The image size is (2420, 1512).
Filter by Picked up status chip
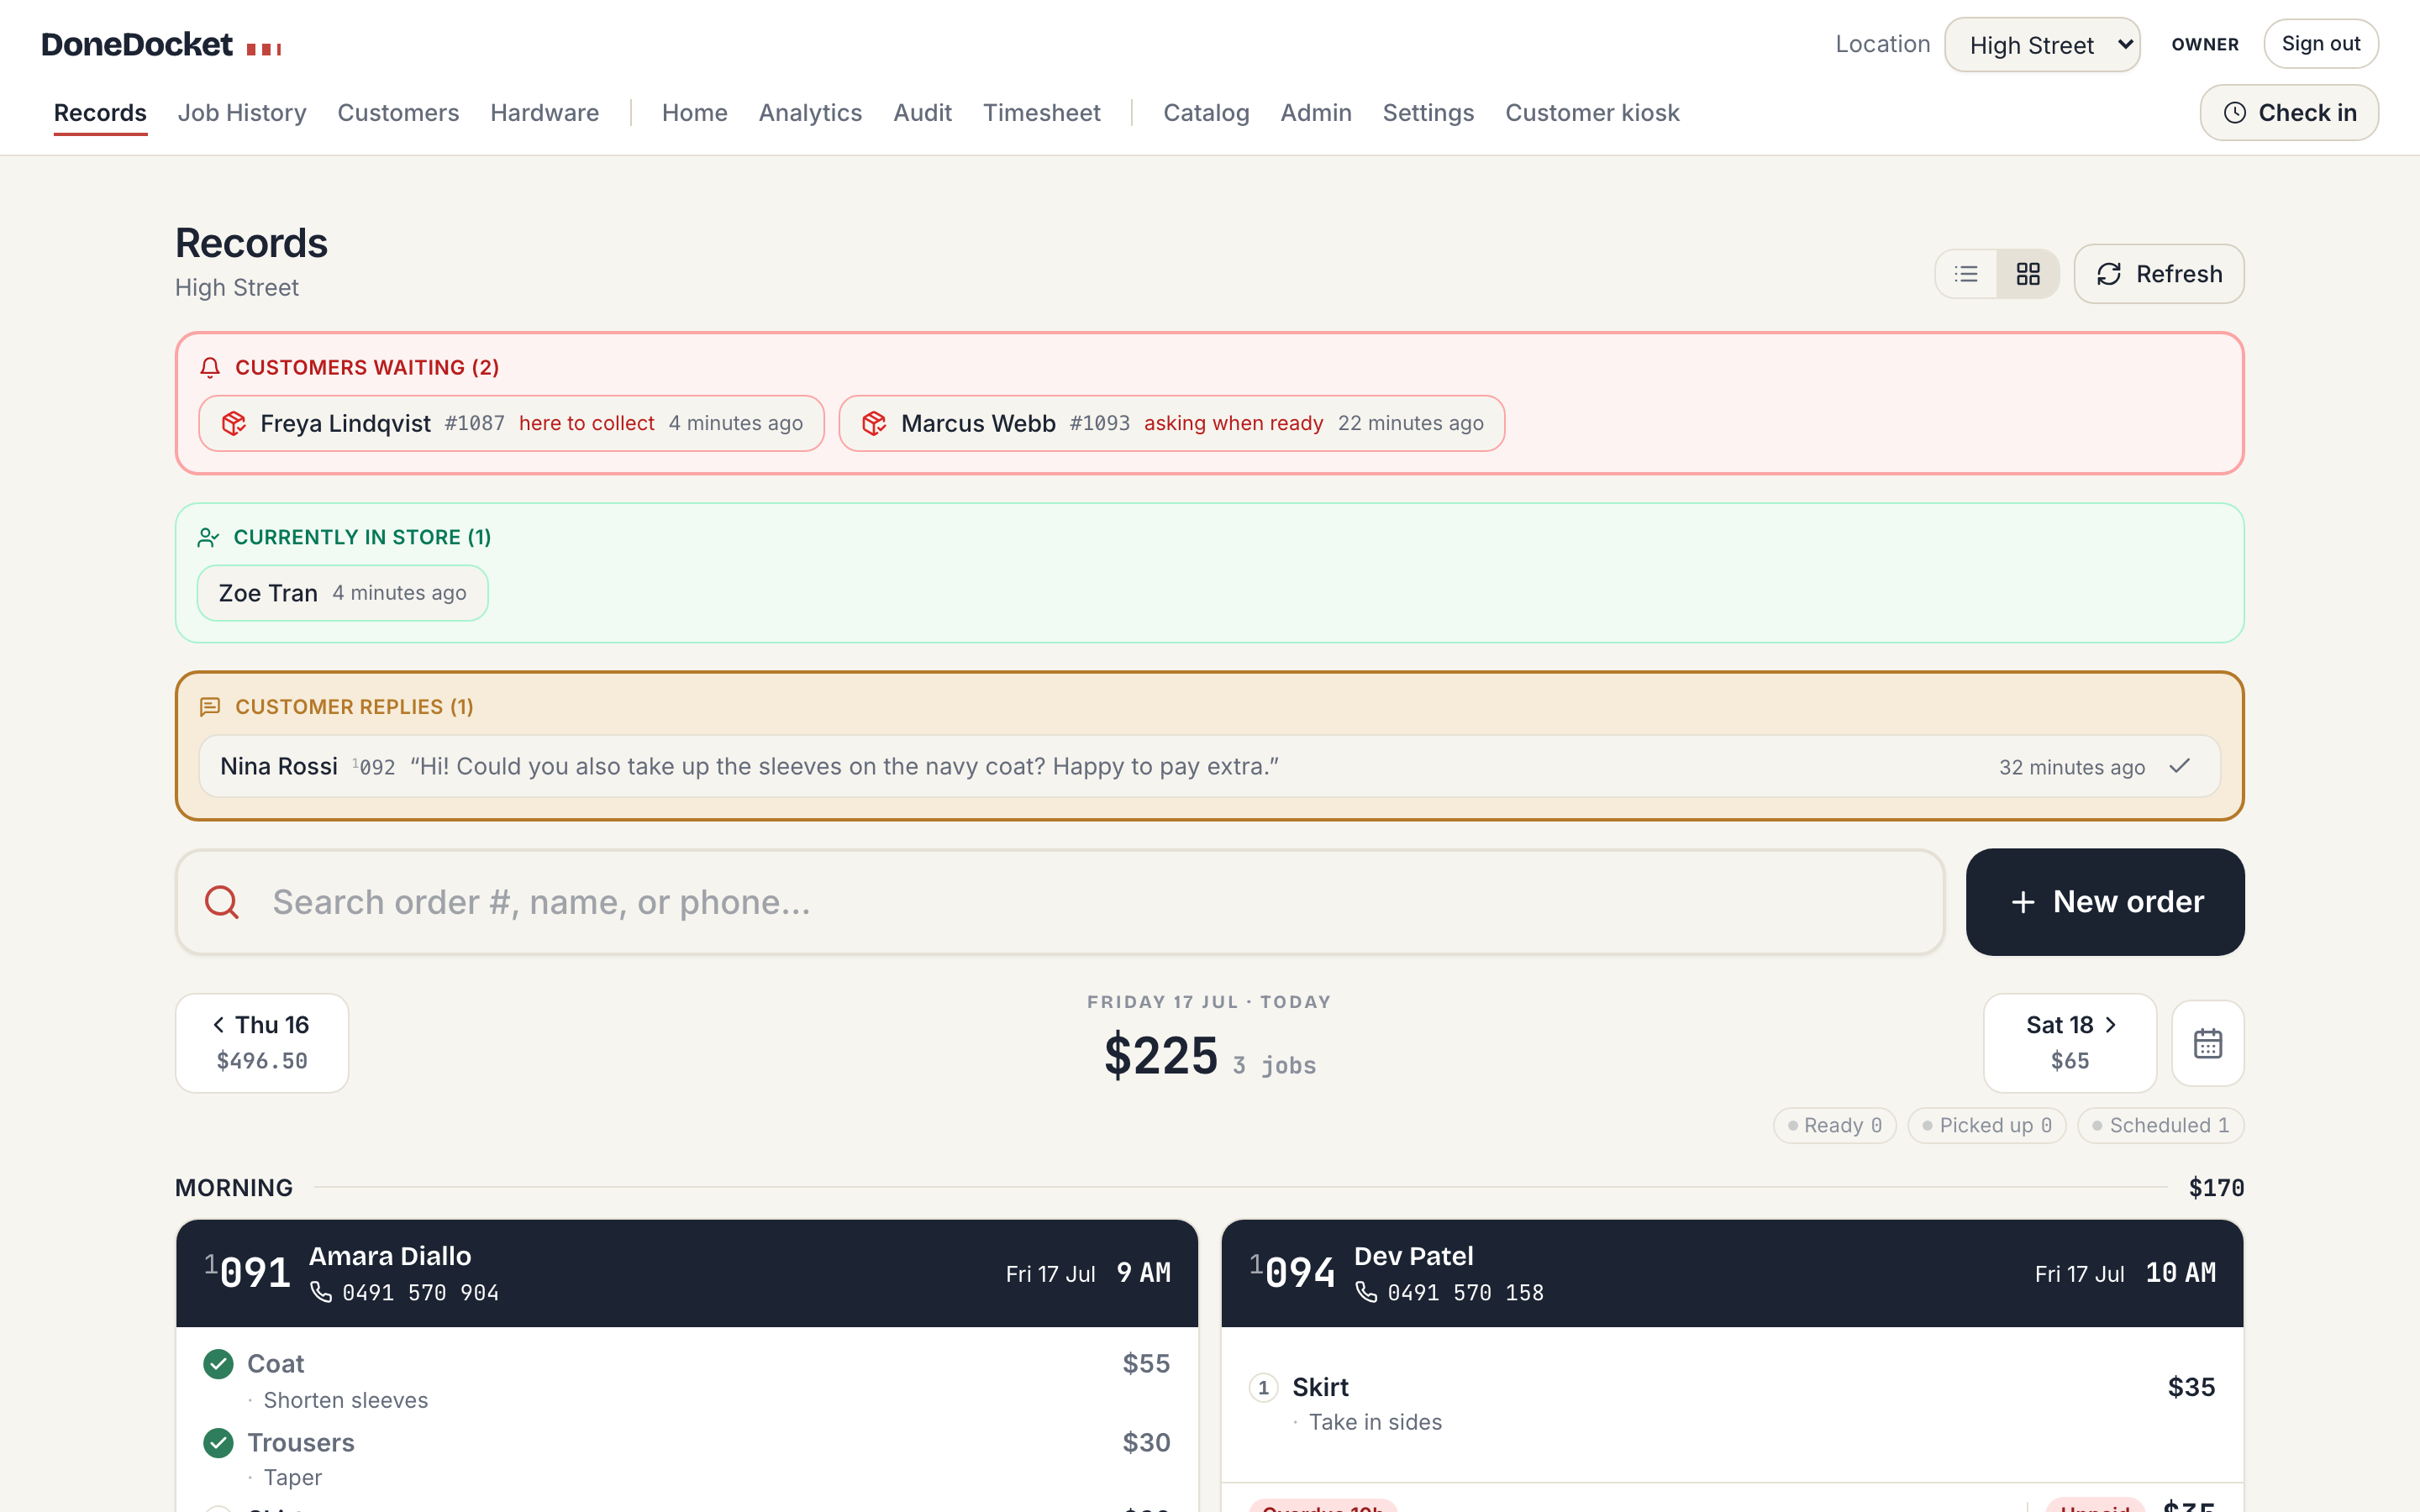pos(1987,1126)
